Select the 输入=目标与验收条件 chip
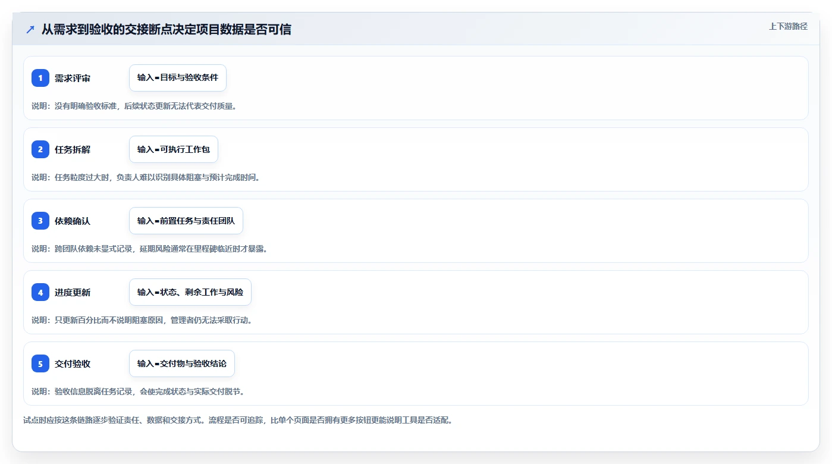 click(x=178, y=78)
